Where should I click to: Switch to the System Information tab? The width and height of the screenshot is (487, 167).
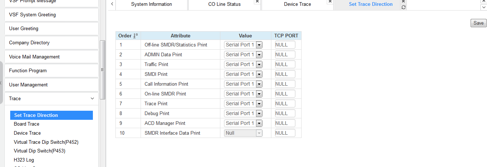click(151, 4)
